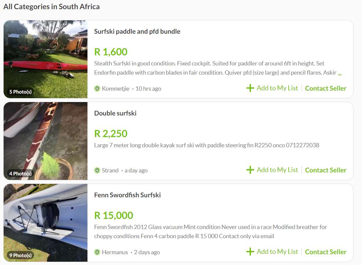This screenshot has height=265, width=362.
Task: Click plus icon on Double surfski listing
Action: [250, 170]
